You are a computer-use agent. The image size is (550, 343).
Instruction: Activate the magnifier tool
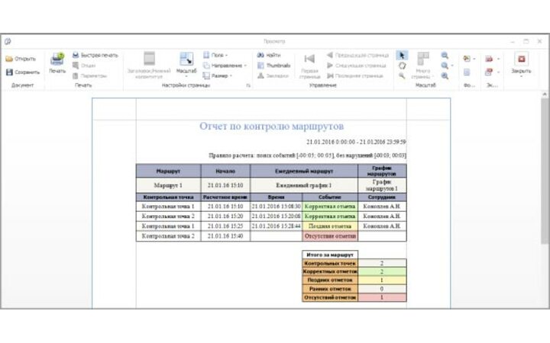point(402,76)
